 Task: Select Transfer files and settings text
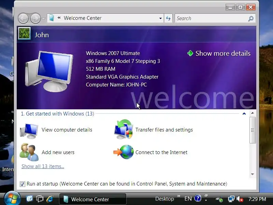(x=164, y=130)
